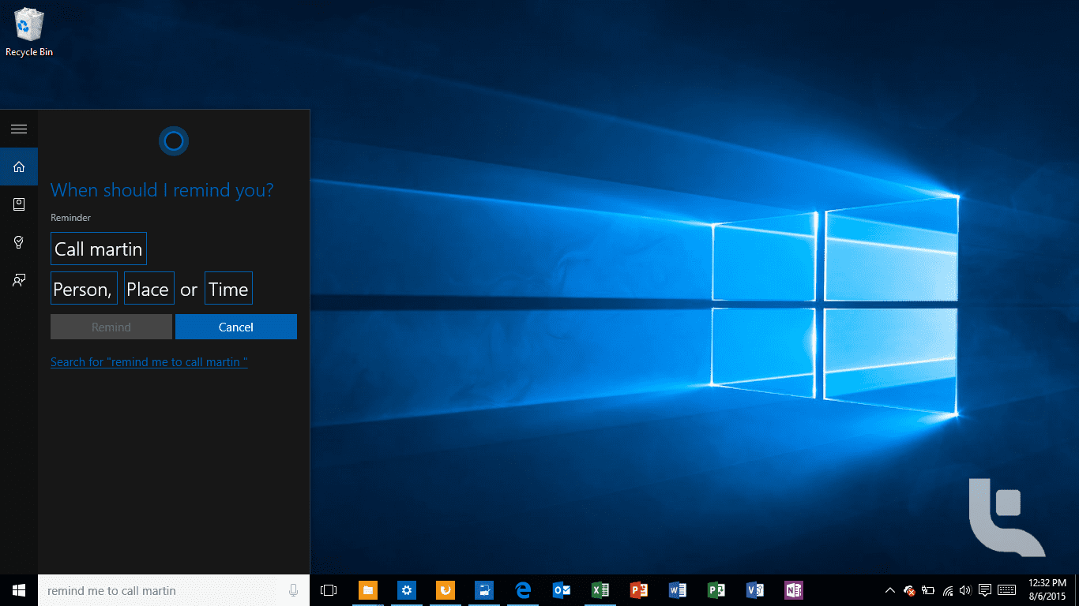Click the clock showing 12:32 PM

pyautogui.click(x=1049, y=590)
